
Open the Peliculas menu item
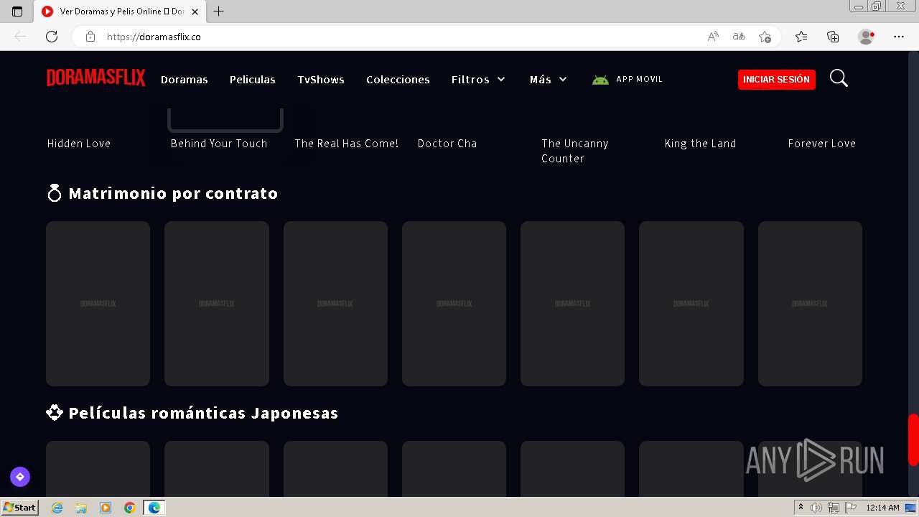pyautogui.click(x=253, y=80)
